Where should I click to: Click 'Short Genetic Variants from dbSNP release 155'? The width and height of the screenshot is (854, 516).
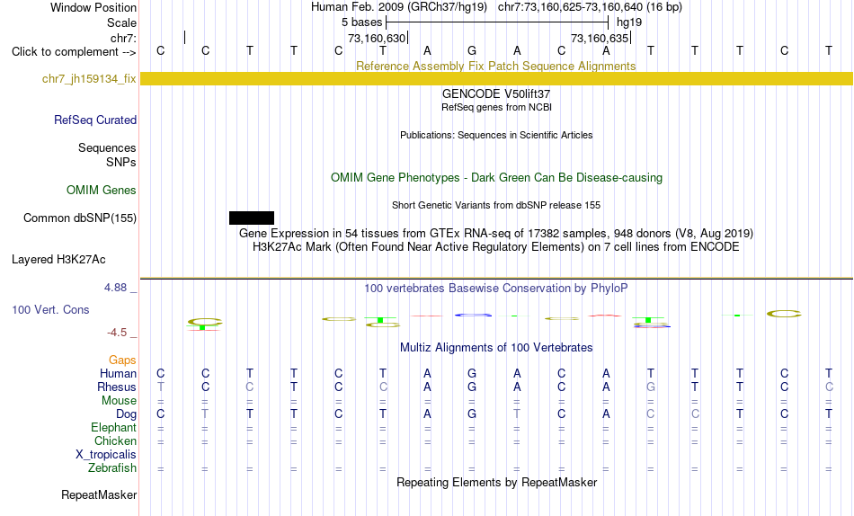[496, 206]
